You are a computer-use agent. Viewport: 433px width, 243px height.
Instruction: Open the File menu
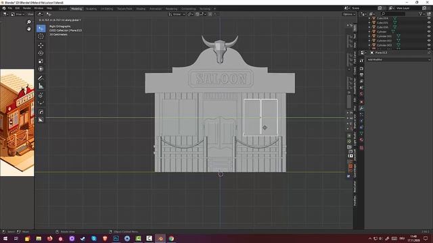[10, 8]
